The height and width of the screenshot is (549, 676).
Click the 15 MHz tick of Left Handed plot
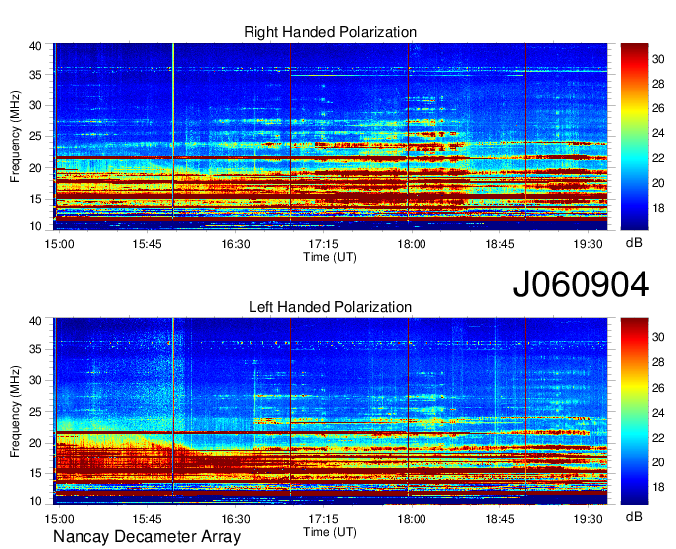click(36, 474)
